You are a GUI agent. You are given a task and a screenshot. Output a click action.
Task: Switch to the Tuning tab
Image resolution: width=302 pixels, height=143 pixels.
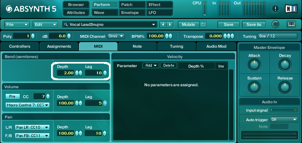pyautogui.click(x=177, y=46)
